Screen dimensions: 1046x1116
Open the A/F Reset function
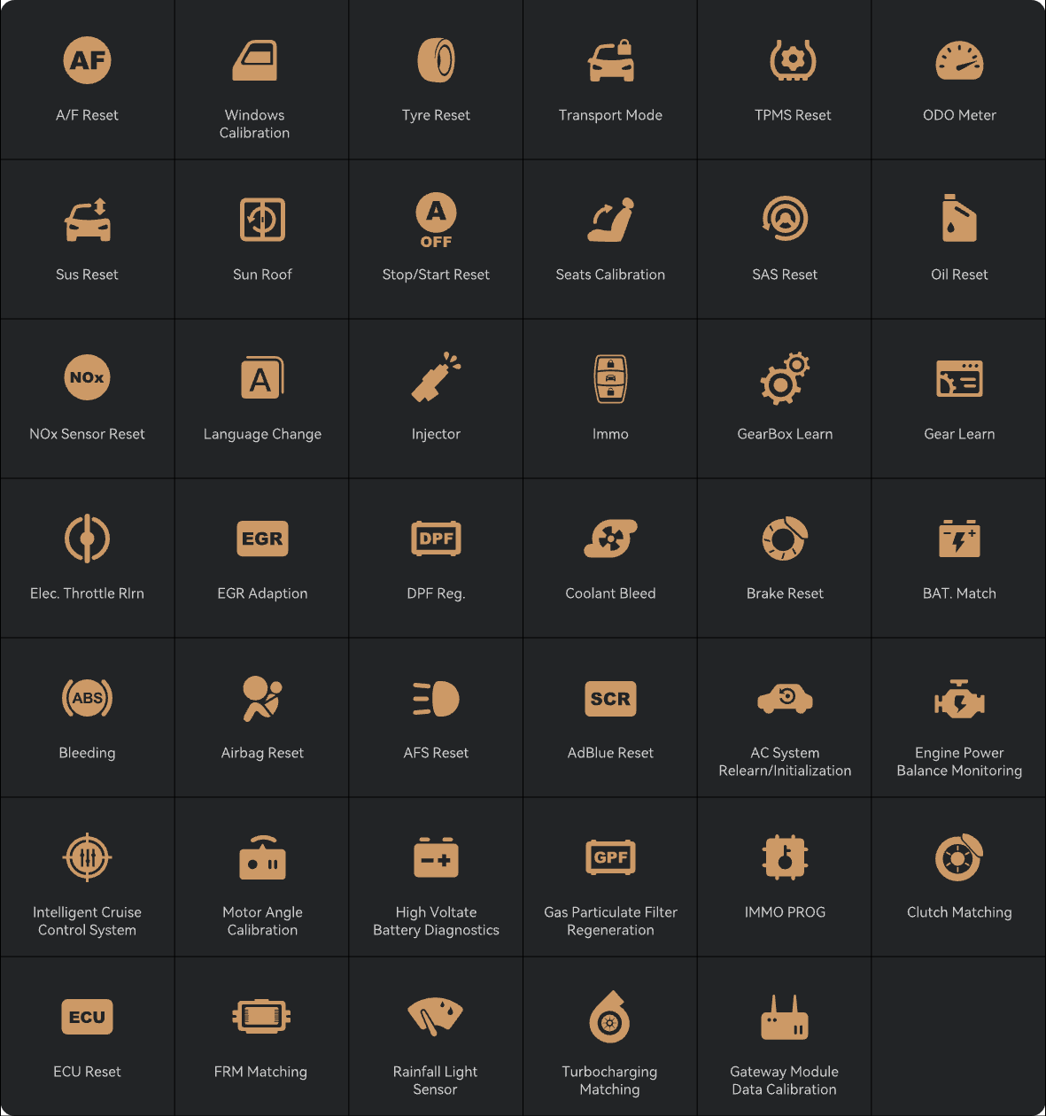click(x=87, y=80)
